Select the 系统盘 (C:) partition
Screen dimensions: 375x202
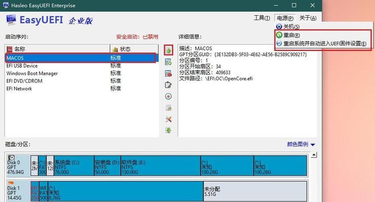pos(74,166)
